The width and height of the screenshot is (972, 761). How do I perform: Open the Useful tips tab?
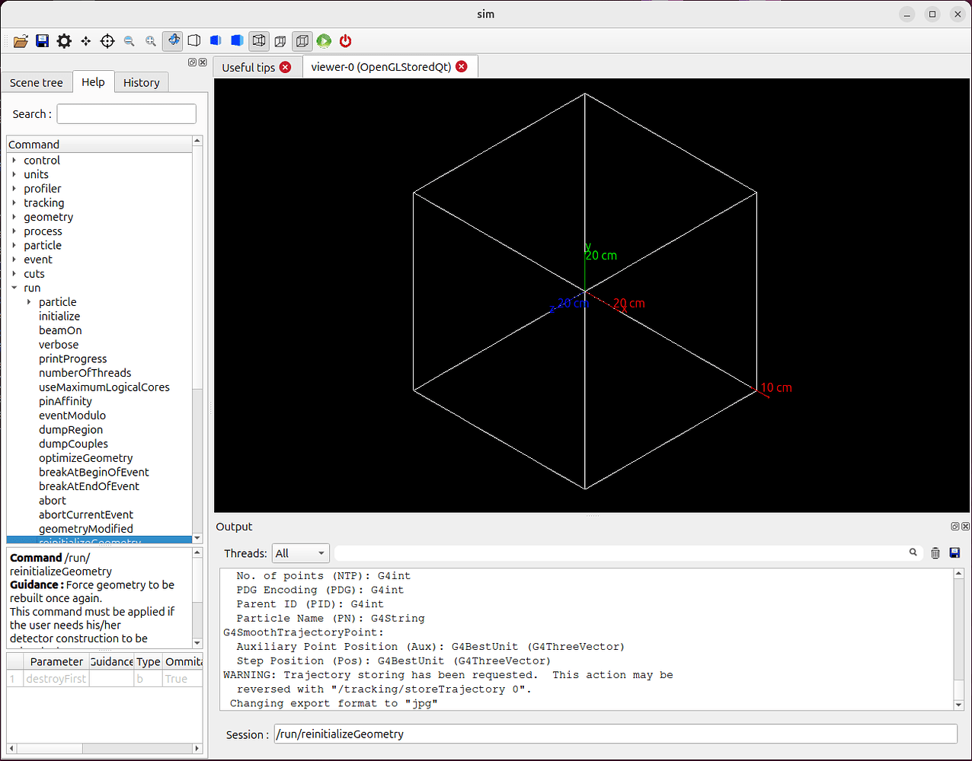point(250,66)
